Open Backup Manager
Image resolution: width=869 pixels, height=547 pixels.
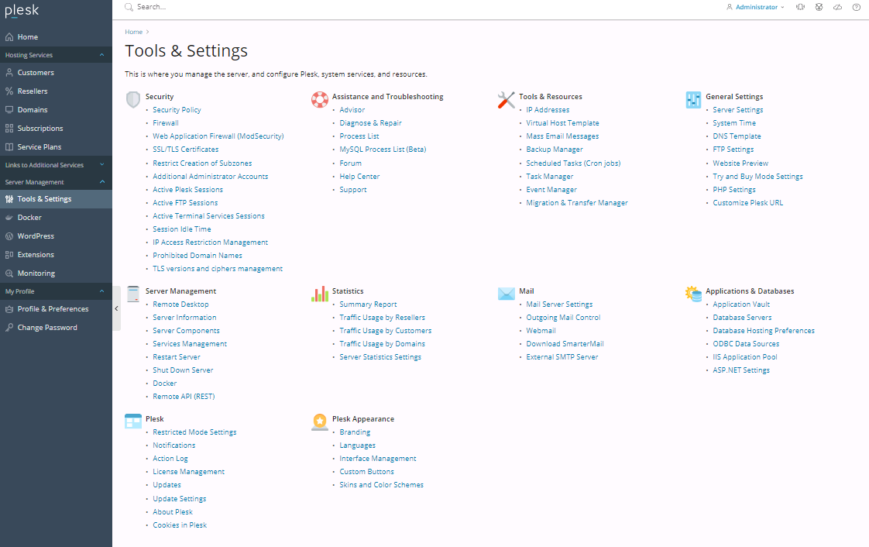pos(555,150)
